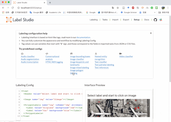Open the Export page

(126, 20)
